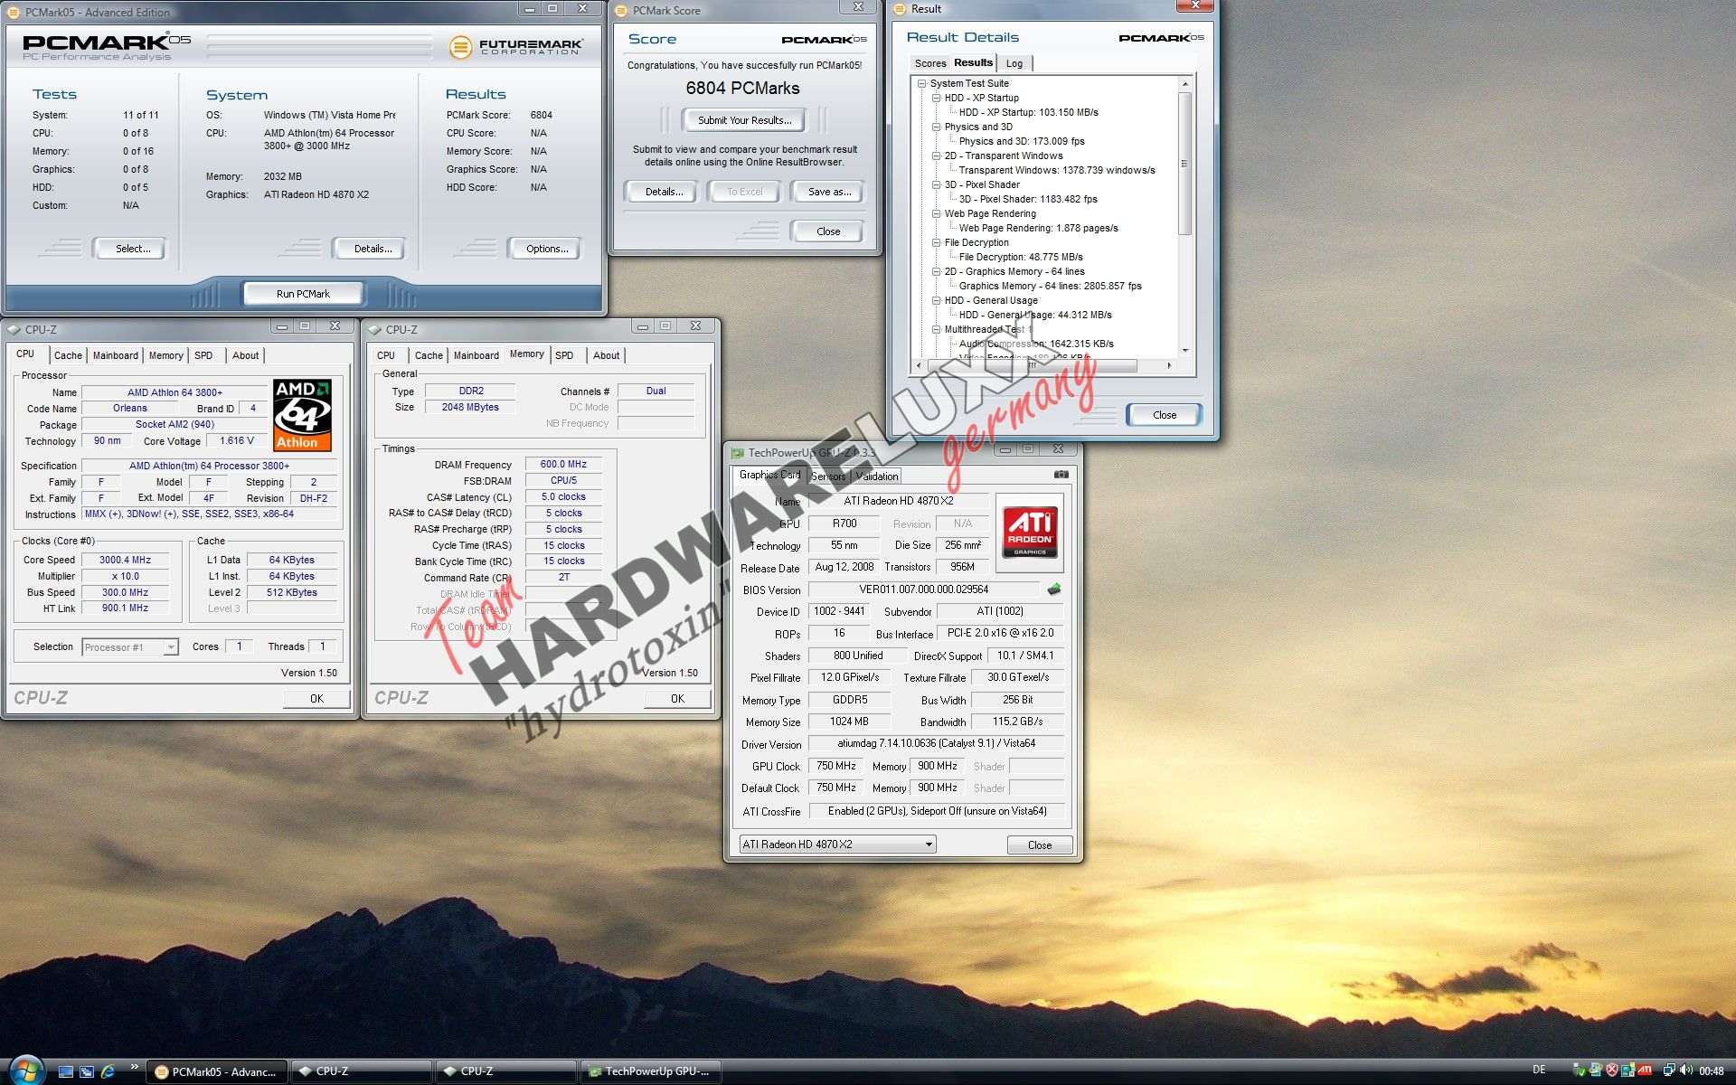The image size is (1736, 1085).
Task: Collapse File Decryption node
Action: [937, 242]
